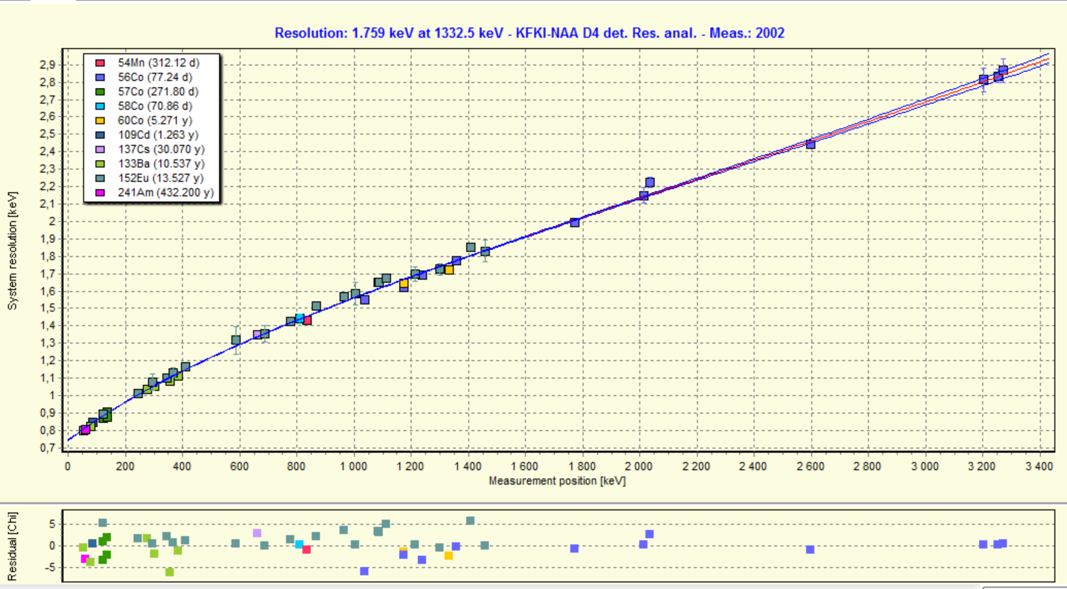Screen dimensions: 1067x589
Task: Select the lilac 137Cs point in residual plot
Action: 257,533
